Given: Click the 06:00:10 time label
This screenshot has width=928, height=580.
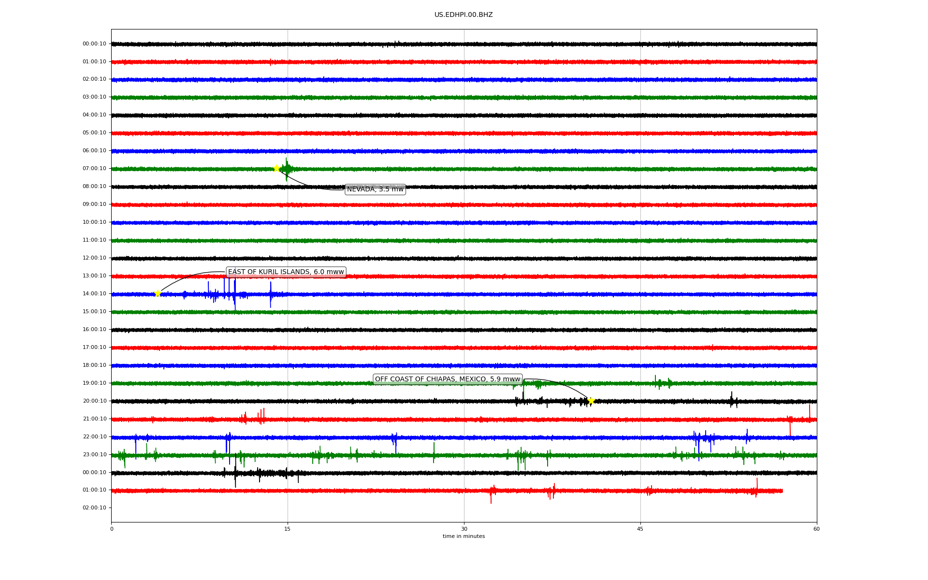Looking at the screenshot, I should pyautogui.click(x=94, y=151).
